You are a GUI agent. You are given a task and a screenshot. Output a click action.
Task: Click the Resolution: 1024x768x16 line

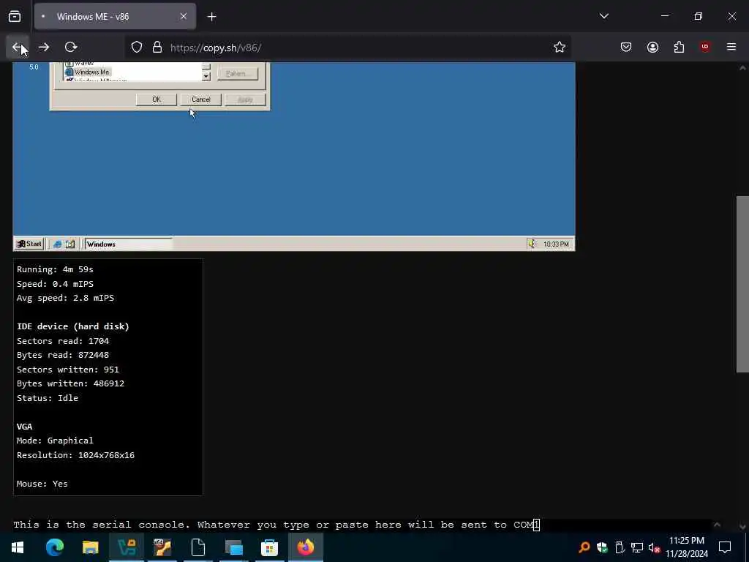pyautogui.click(x=75, y=455)
